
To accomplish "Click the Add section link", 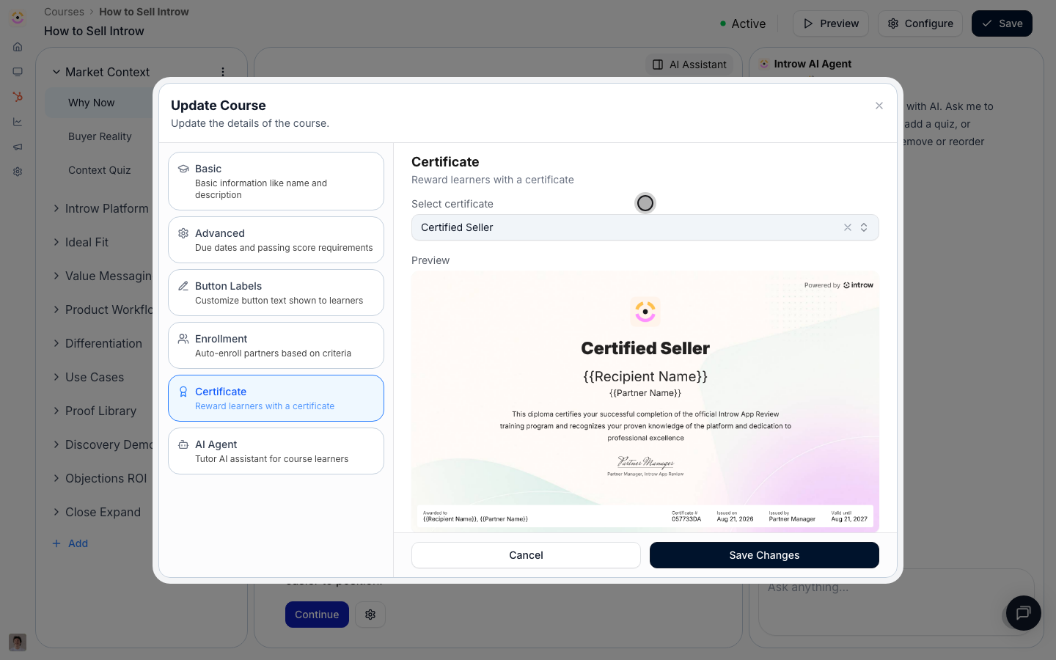I will (70, 543).
